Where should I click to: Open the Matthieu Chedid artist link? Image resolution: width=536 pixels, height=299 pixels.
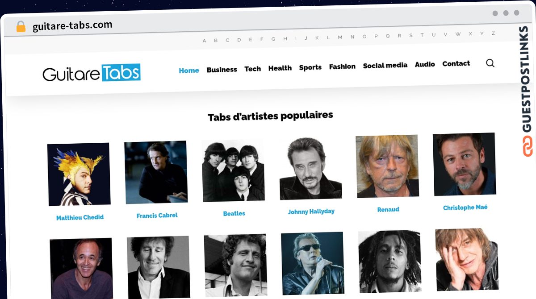click(x=80, y=218)
